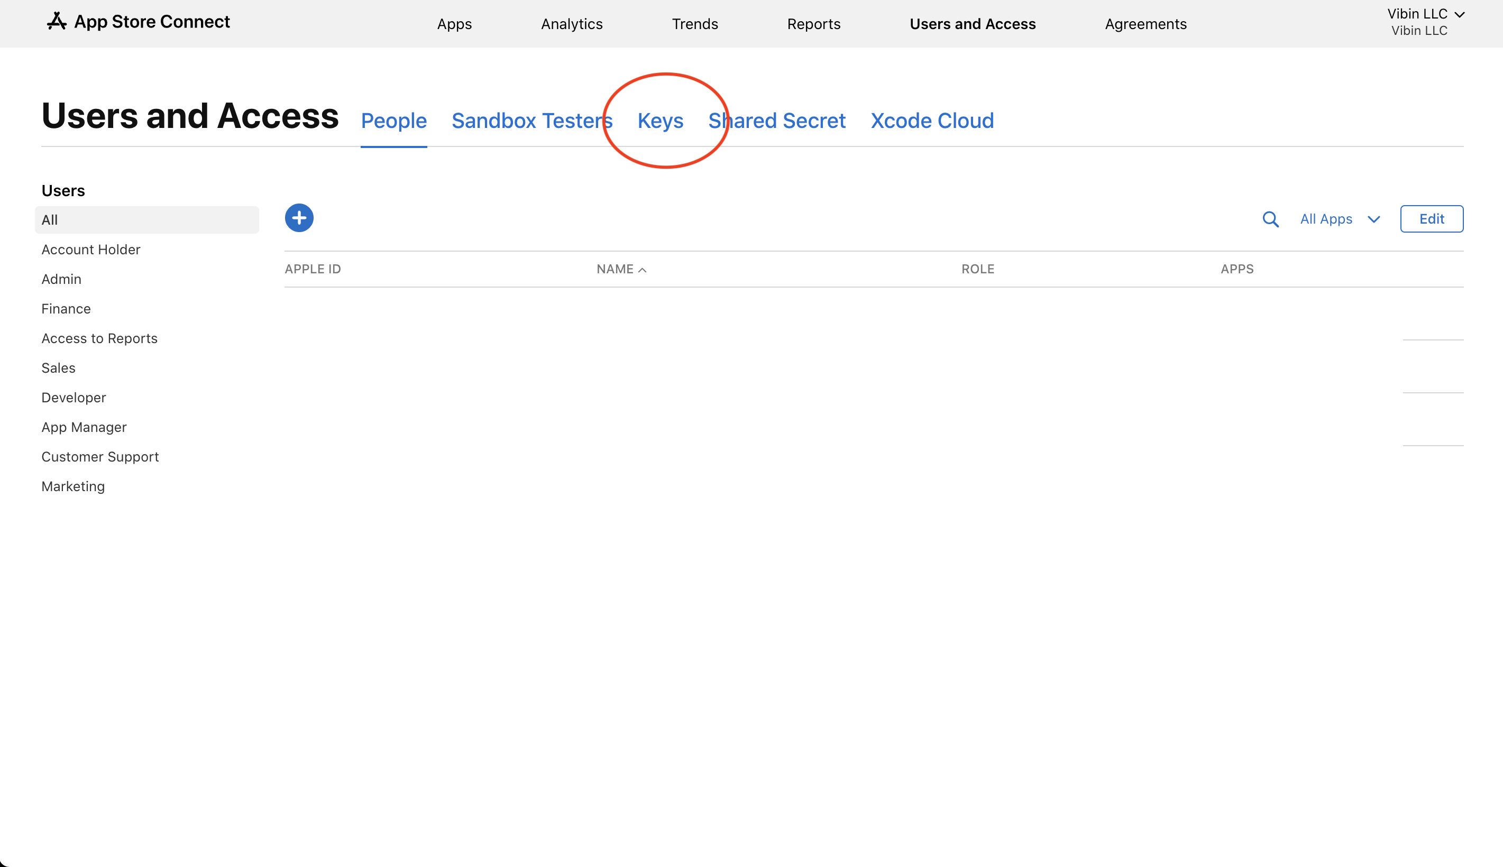Expand the Vibin LLC account menu
Screen dimensions: 1503x867
1425,14
